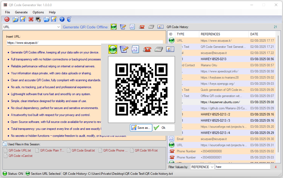This screenshot has height=178, width=283.
Task: Click globe icon beside Generate QR Code Offline
Action: tap(114, 27)
